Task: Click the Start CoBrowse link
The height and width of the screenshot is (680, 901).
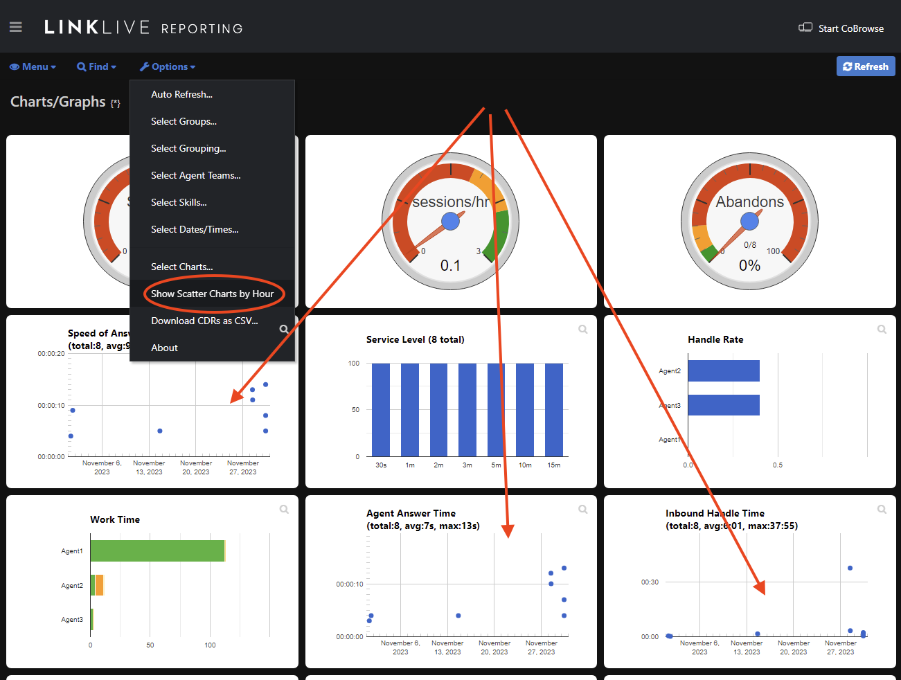Action: click(x=850, y=28)
